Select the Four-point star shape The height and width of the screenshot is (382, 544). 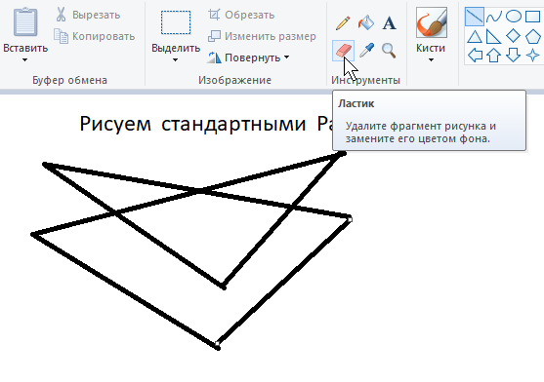(533, 55)
